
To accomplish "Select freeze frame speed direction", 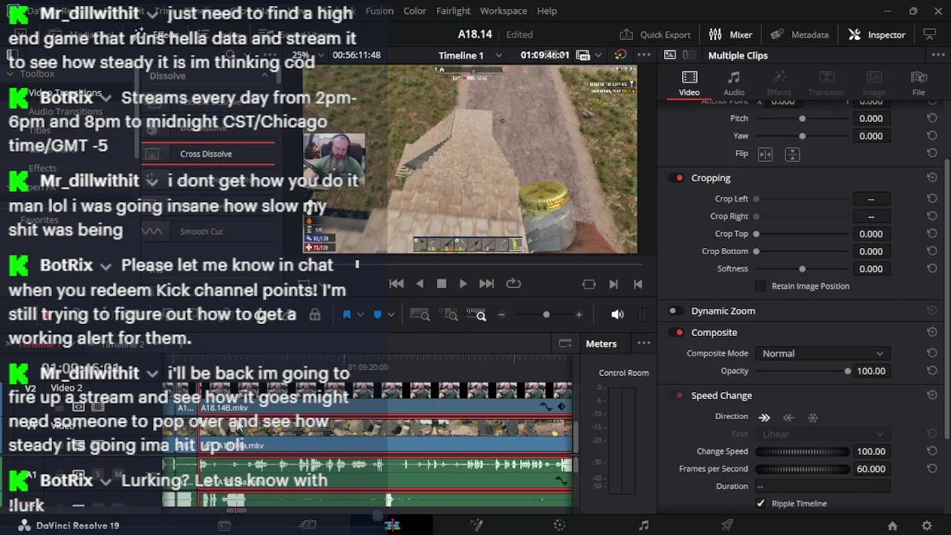I will point(813,418).
